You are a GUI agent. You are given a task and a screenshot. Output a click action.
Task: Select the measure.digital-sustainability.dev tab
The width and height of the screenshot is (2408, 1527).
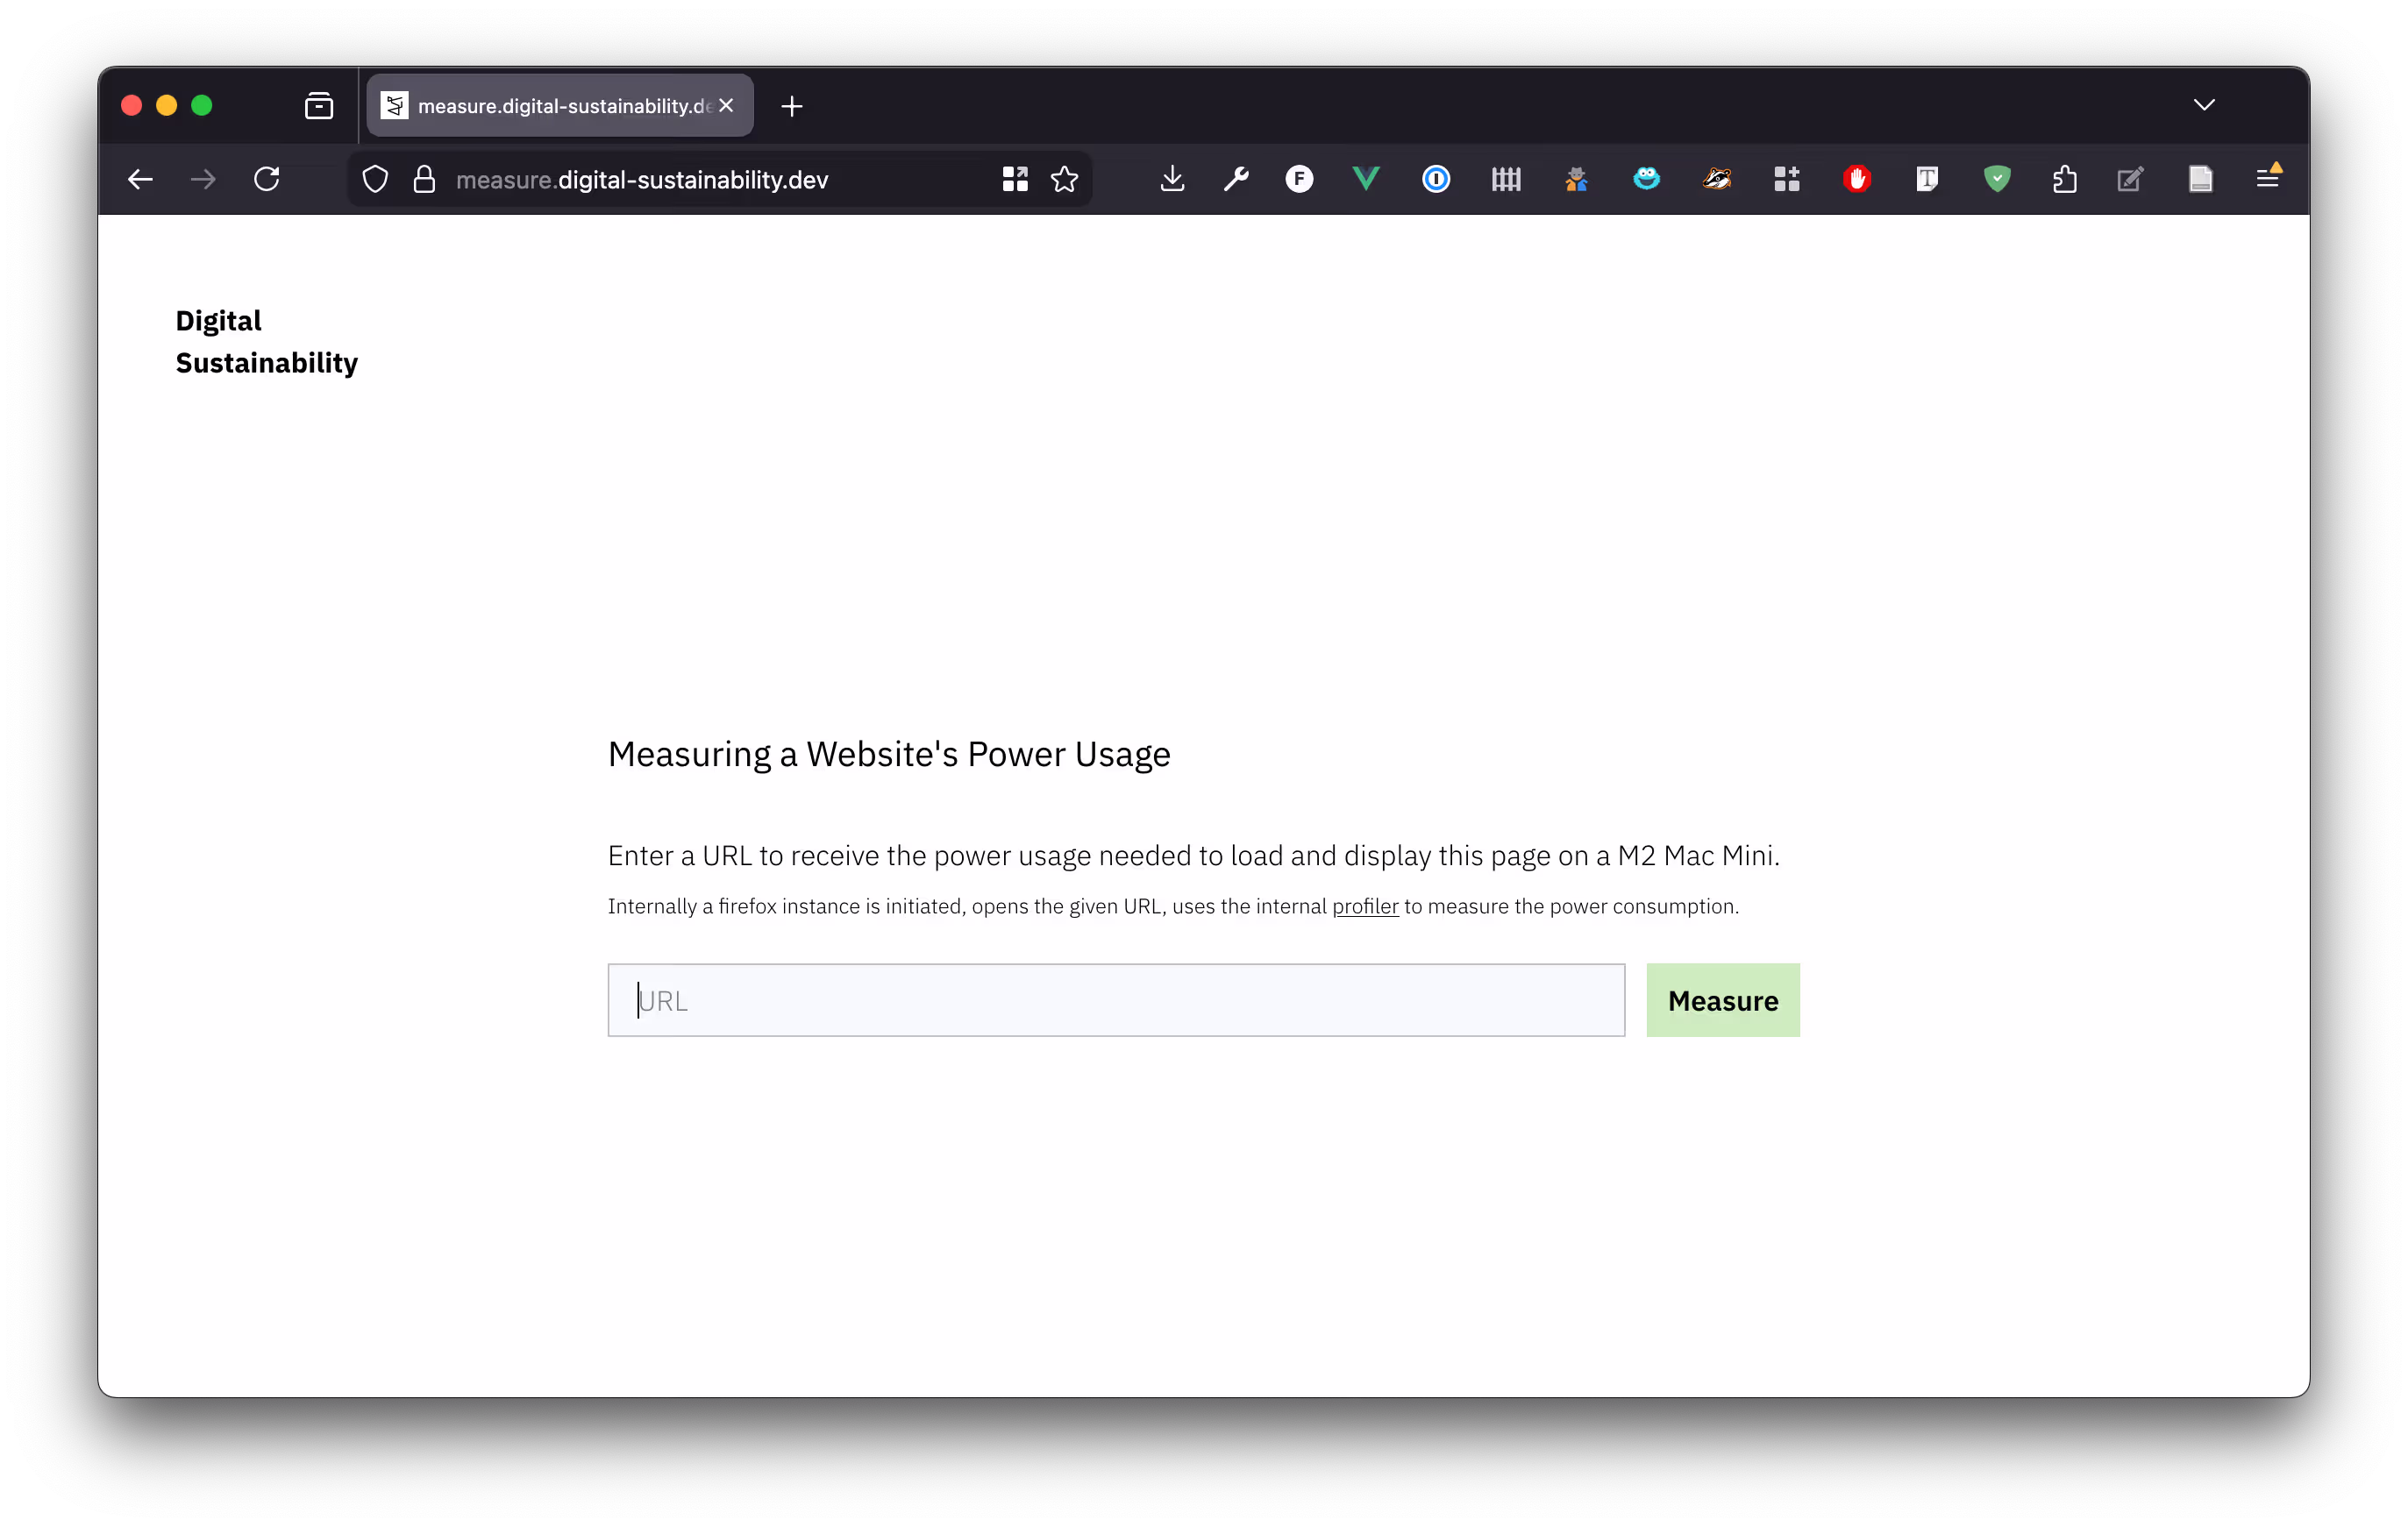[550, 105]
